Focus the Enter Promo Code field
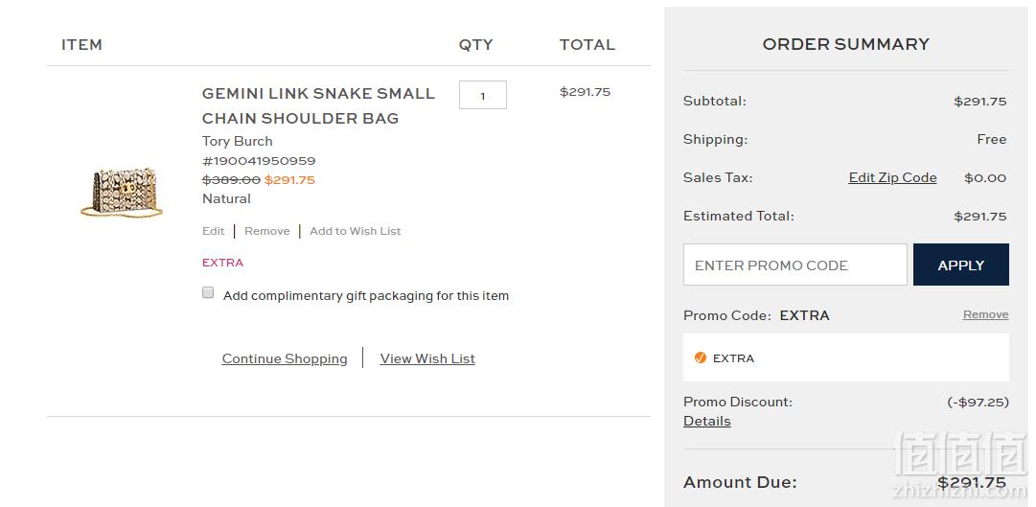Screen dimensions: 1036x507 pos(794,265)
